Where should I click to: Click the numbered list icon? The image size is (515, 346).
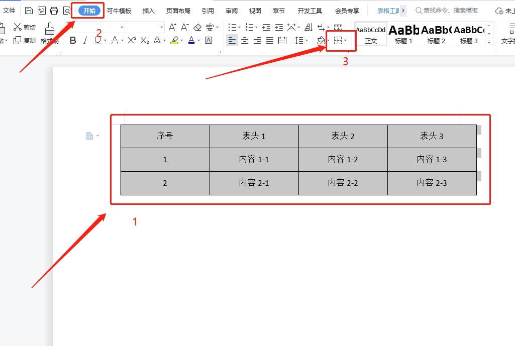[249, 27]
